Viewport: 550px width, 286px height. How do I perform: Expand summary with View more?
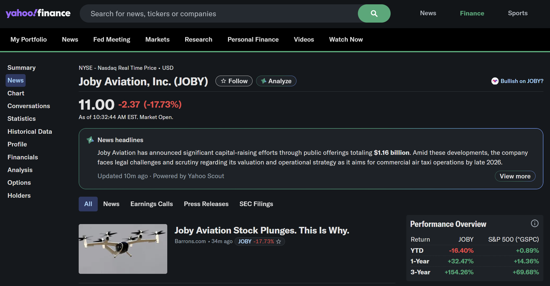click(x=515, y=176)
